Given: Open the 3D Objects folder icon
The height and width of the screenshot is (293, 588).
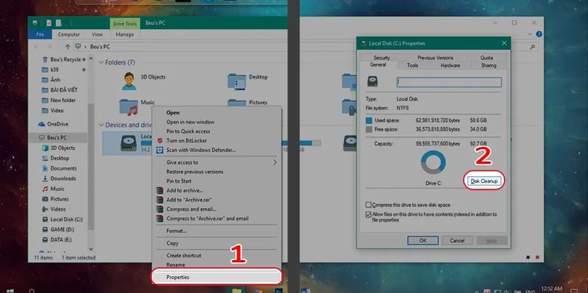Looking at the screenshot, I should 129,81.
